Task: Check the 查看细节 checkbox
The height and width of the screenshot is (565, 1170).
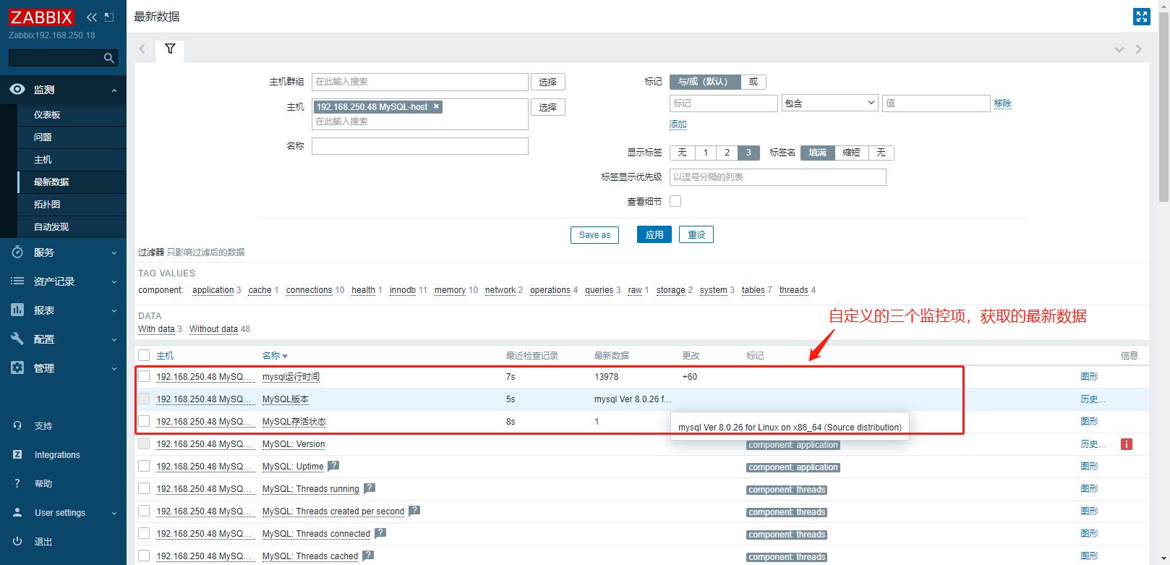Action: 675,201
